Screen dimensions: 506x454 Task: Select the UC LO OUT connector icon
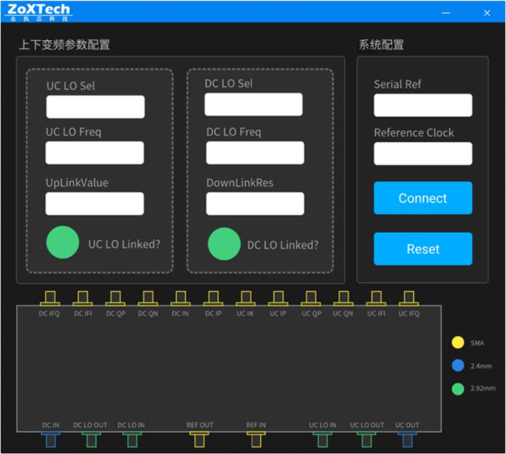[x=366, y=439]
